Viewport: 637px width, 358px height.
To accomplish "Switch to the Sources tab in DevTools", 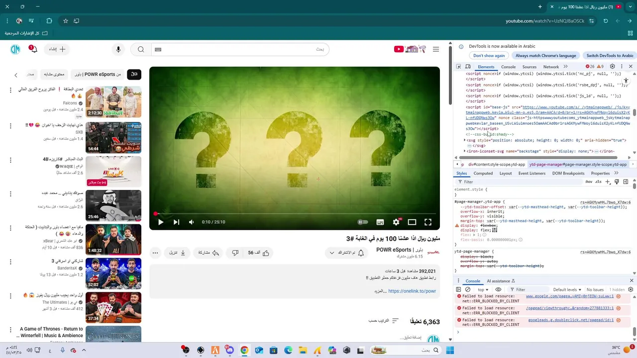I will pos(530,67).
